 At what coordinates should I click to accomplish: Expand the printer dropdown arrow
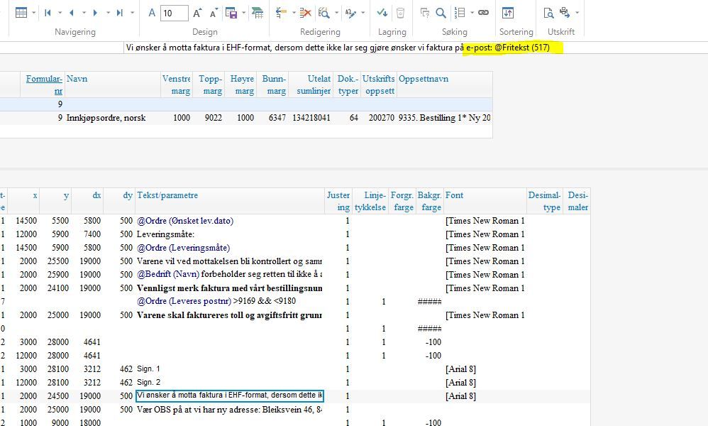[x=577, y=13]
